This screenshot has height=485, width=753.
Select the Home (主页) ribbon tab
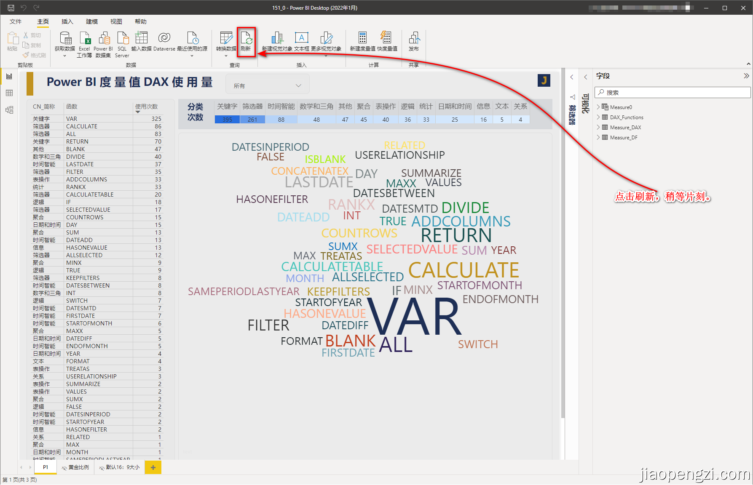(43, 21)
